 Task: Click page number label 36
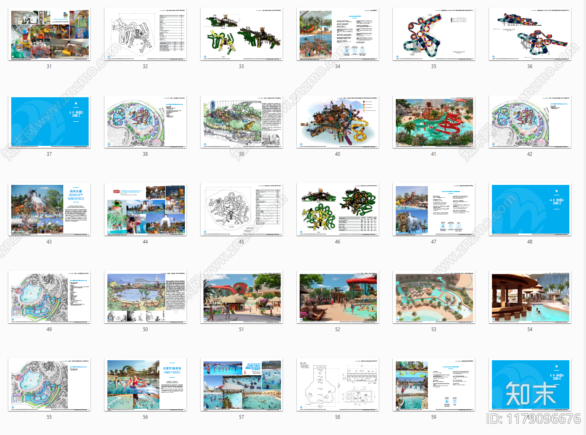[x=530, y=66]
